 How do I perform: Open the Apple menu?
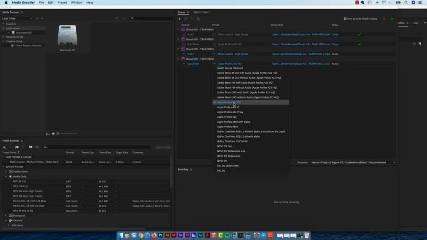6,3
